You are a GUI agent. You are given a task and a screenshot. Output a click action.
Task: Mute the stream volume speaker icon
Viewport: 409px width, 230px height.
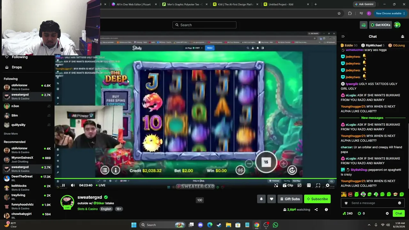[x=73, y=185]
